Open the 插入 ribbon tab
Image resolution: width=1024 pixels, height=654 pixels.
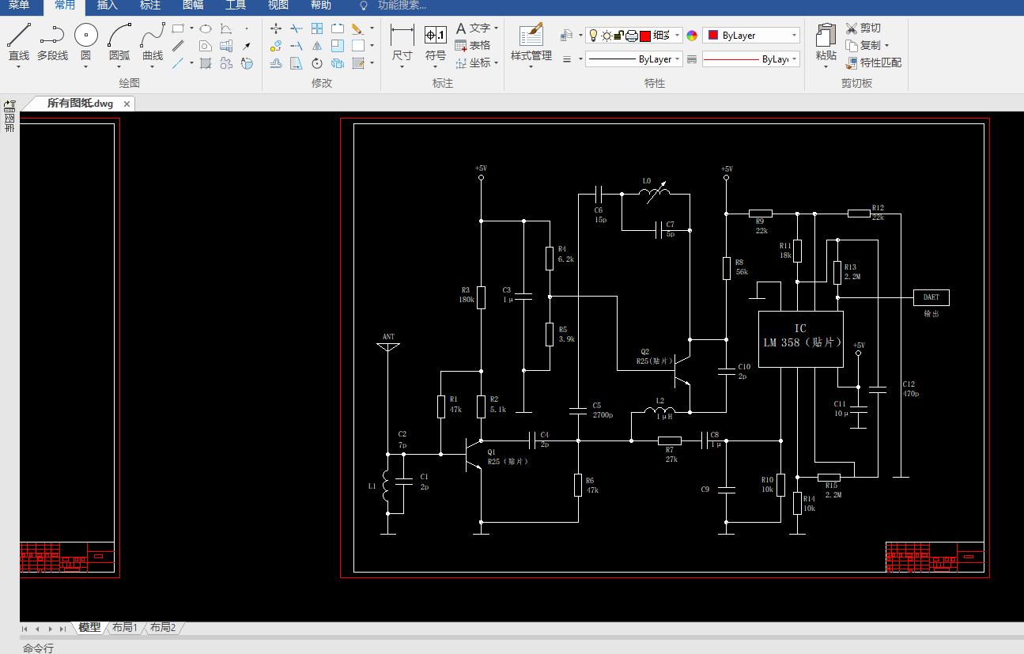(108, 6)
